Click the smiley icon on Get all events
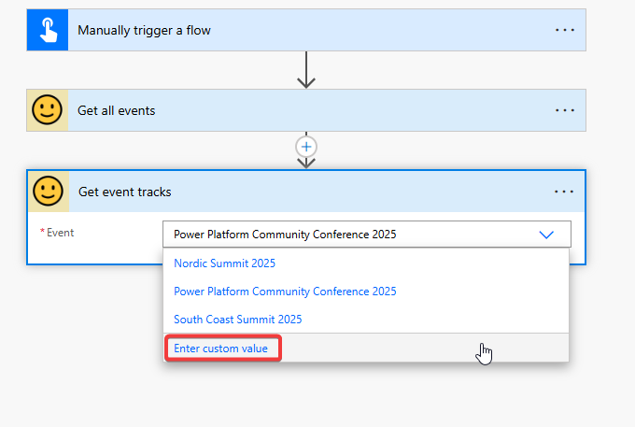This screenshot has height=427, width=635. (x=47, y=110)
